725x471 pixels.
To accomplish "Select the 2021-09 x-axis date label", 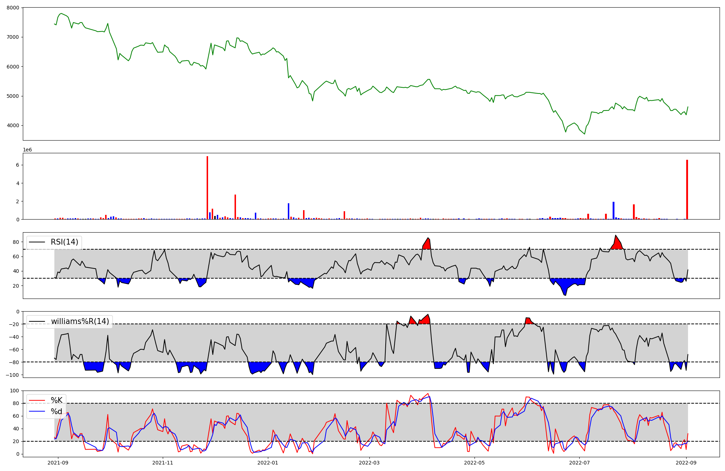I will (x=58, y=463).
